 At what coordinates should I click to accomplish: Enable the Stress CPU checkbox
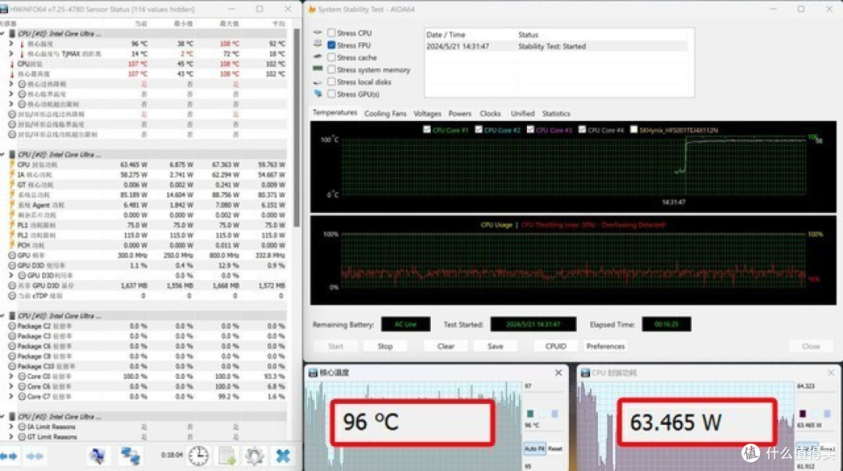pyautogui.click(x=332, y=33)
